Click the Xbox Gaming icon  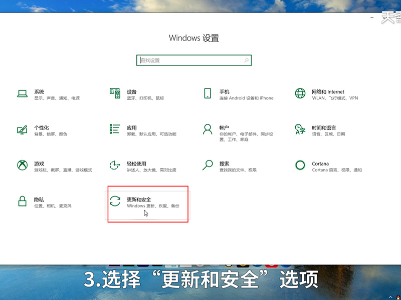pyautogui.click(x=22, y=165)
